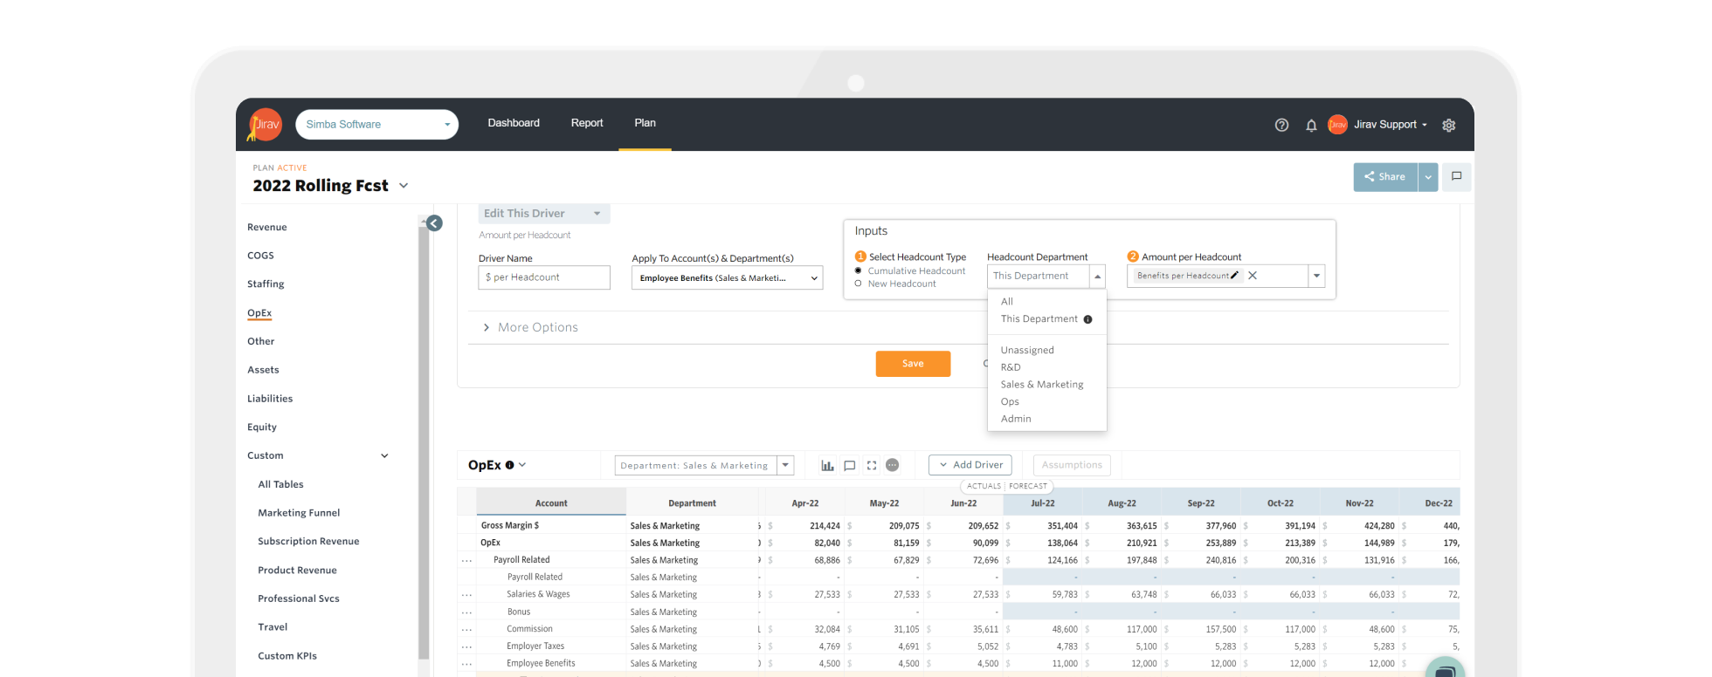1712x677 pixels.
Task: Click the help question mark icon
Action: (x=1281, y=125)
